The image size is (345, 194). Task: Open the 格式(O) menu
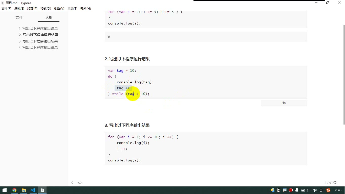[x=46, y=9]
